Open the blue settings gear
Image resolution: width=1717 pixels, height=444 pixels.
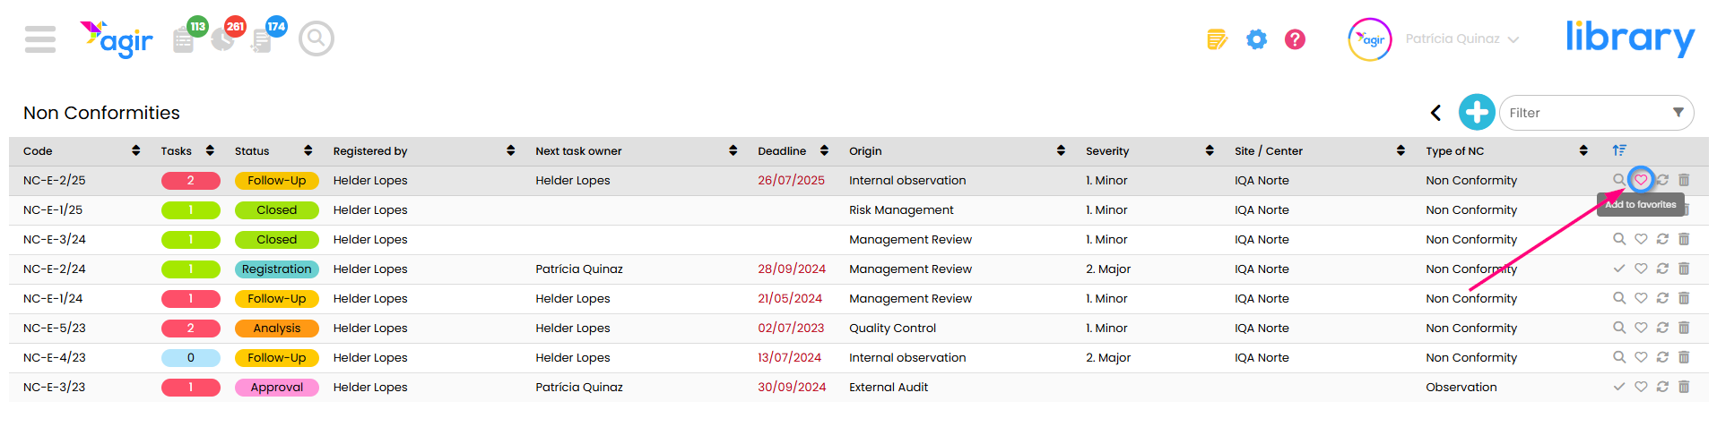point(1257,39)
